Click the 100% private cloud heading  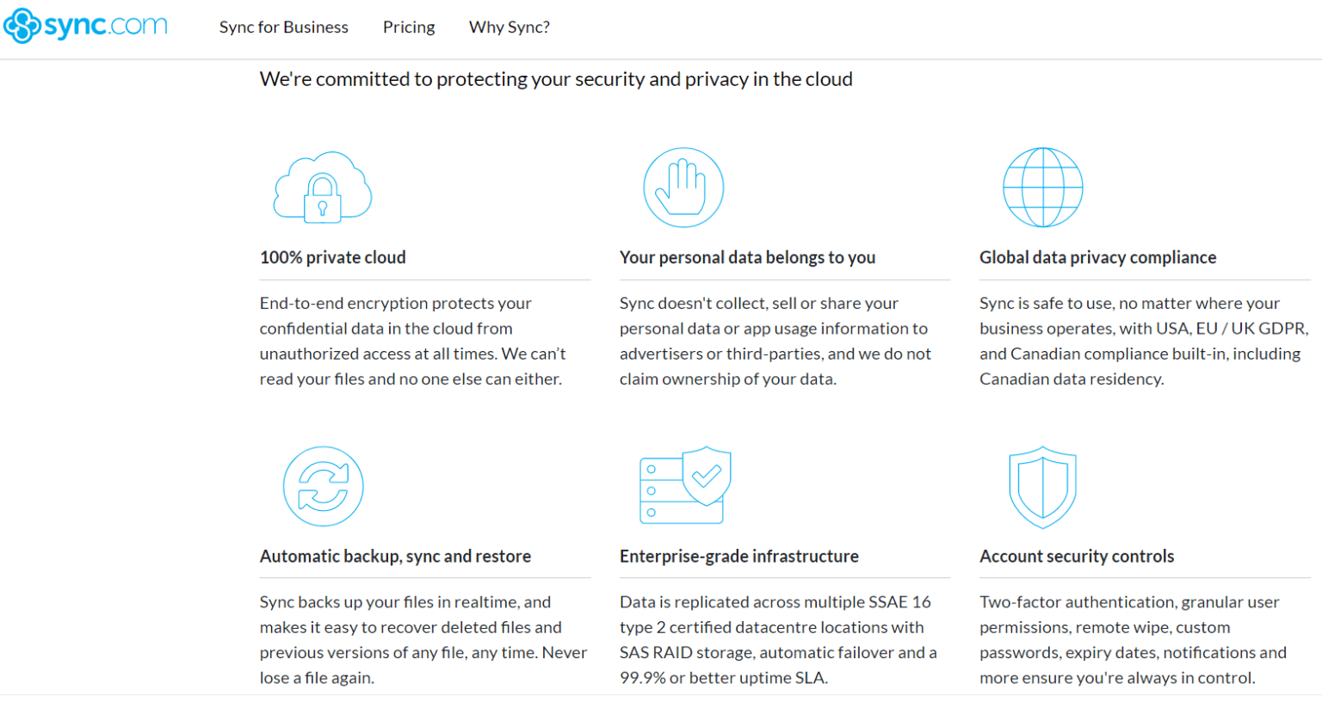333,256
